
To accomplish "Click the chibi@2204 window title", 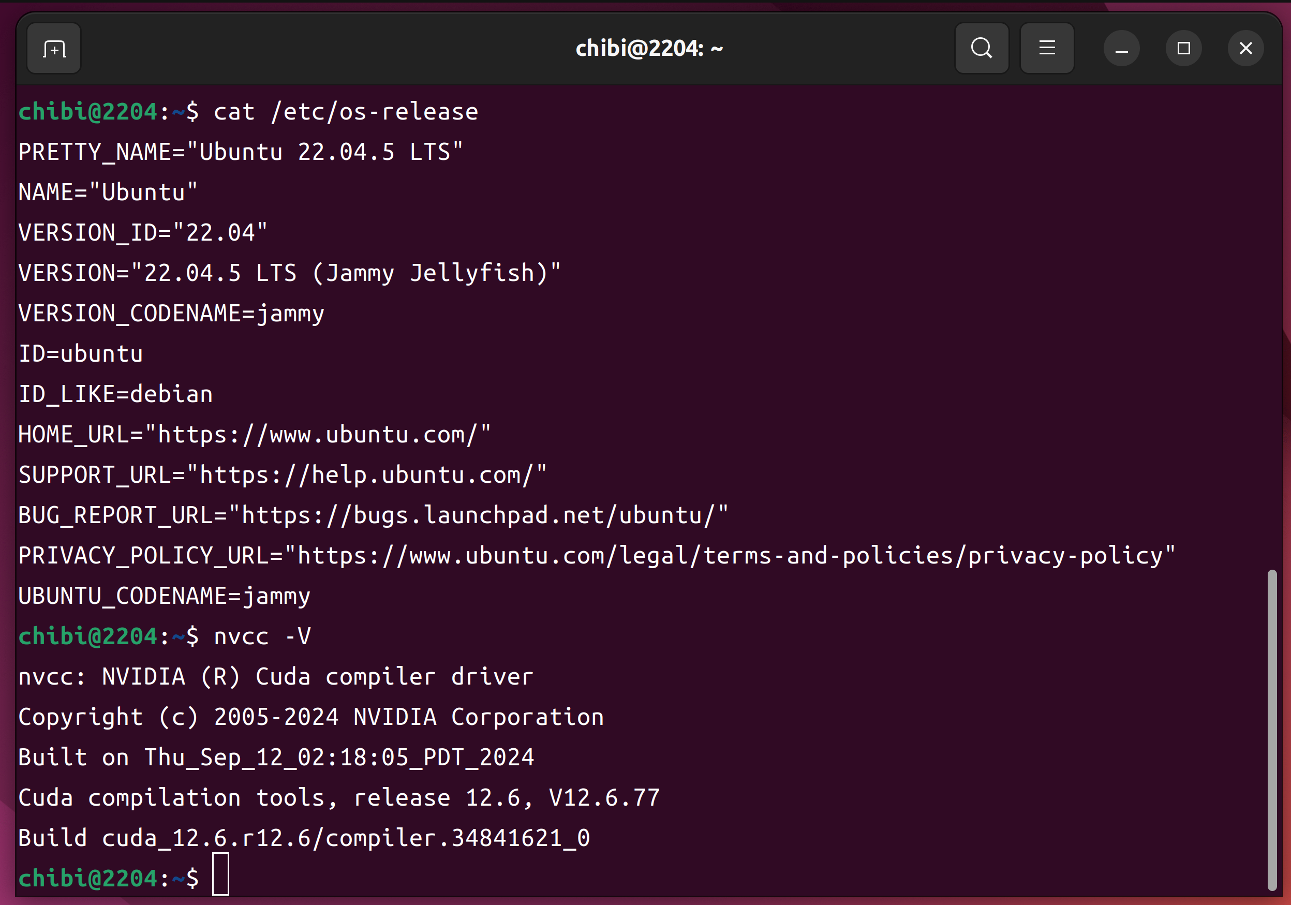I will (x=648, y=49).
